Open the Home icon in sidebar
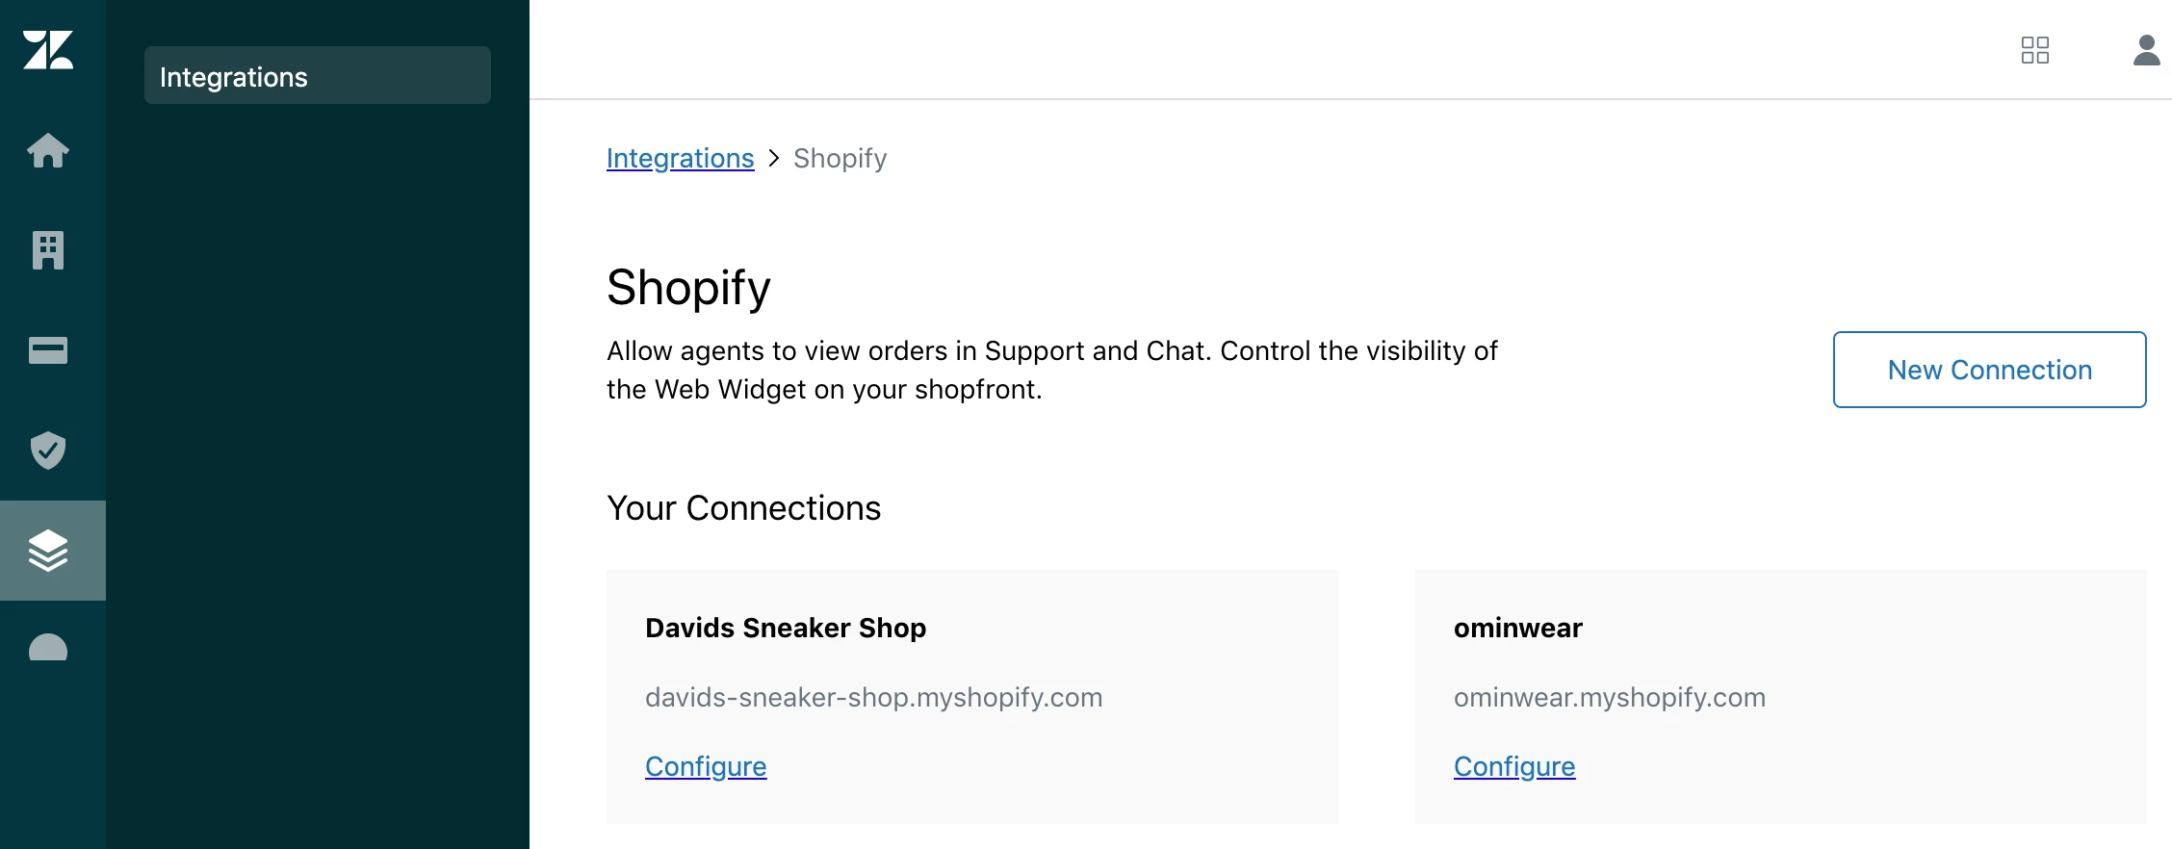Image resolution: width=2172 pixels, height=849 pixels. click(x=48, y=150)
